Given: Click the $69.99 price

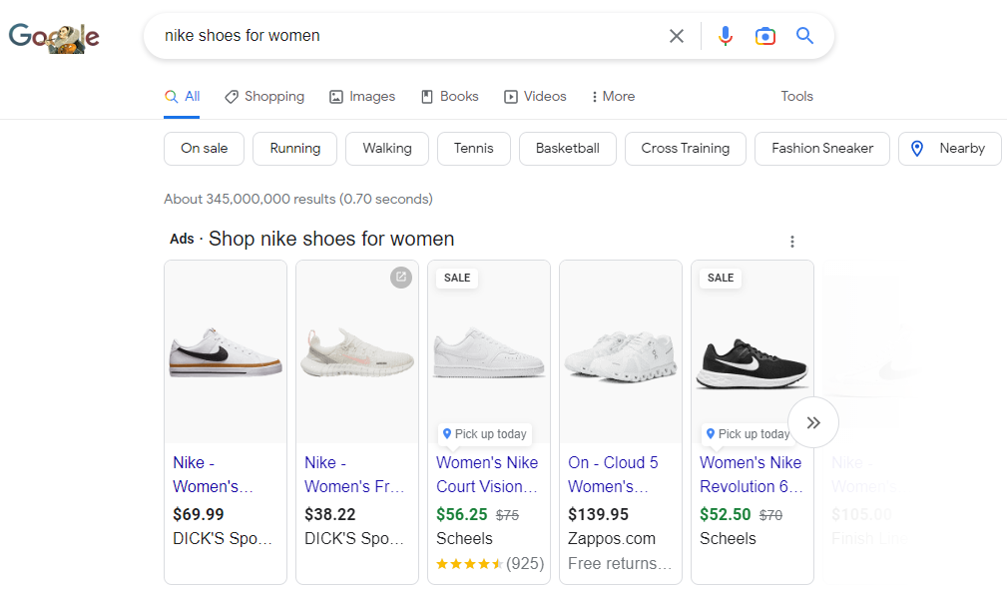Looking at the screenshot, I should 199,514.
